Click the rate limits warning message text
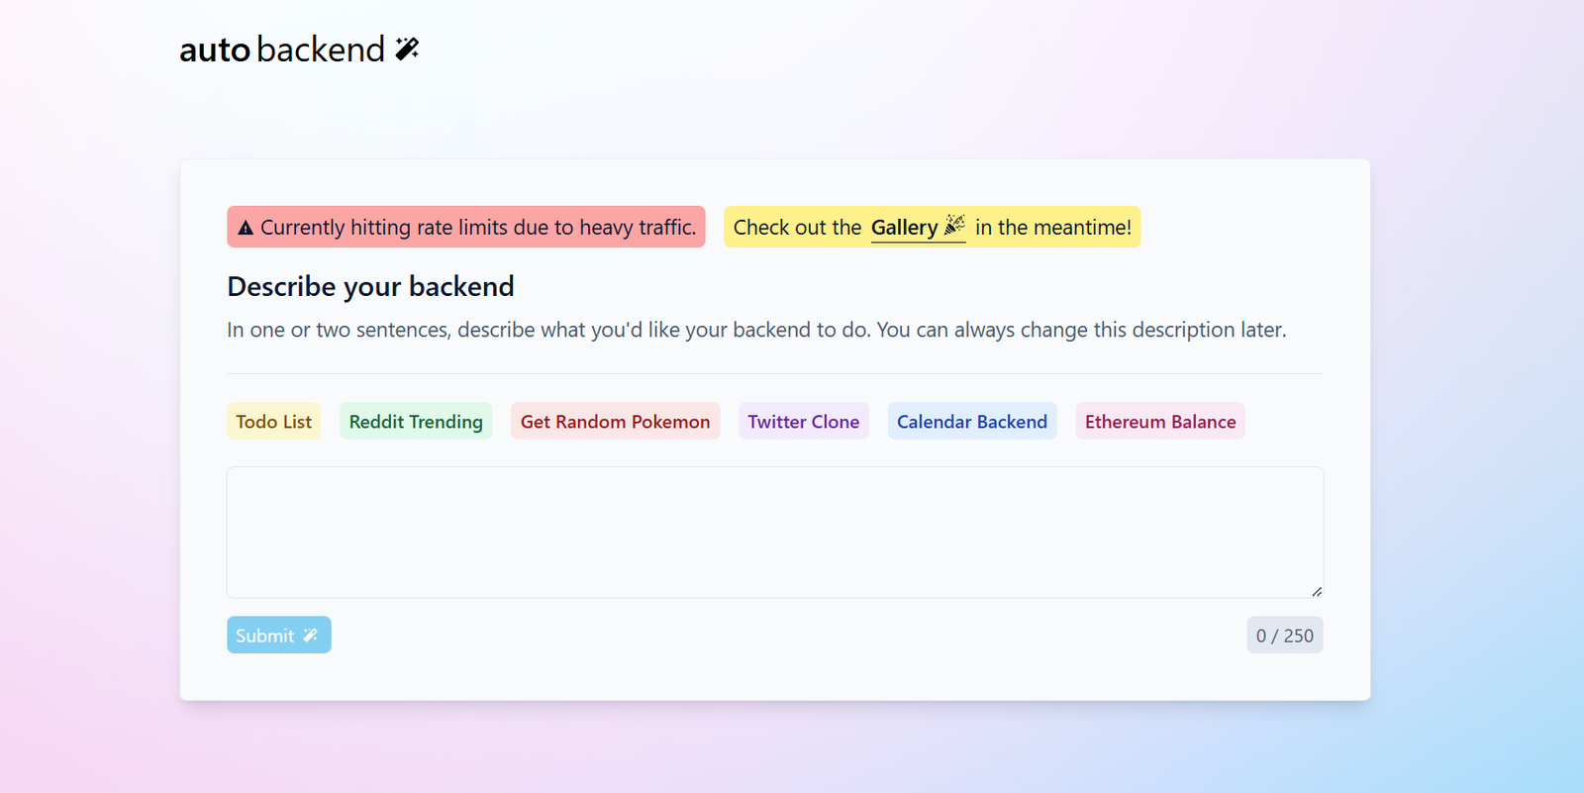The height and width of the screenshot is (793, 1584). click(x=477, y=228)
